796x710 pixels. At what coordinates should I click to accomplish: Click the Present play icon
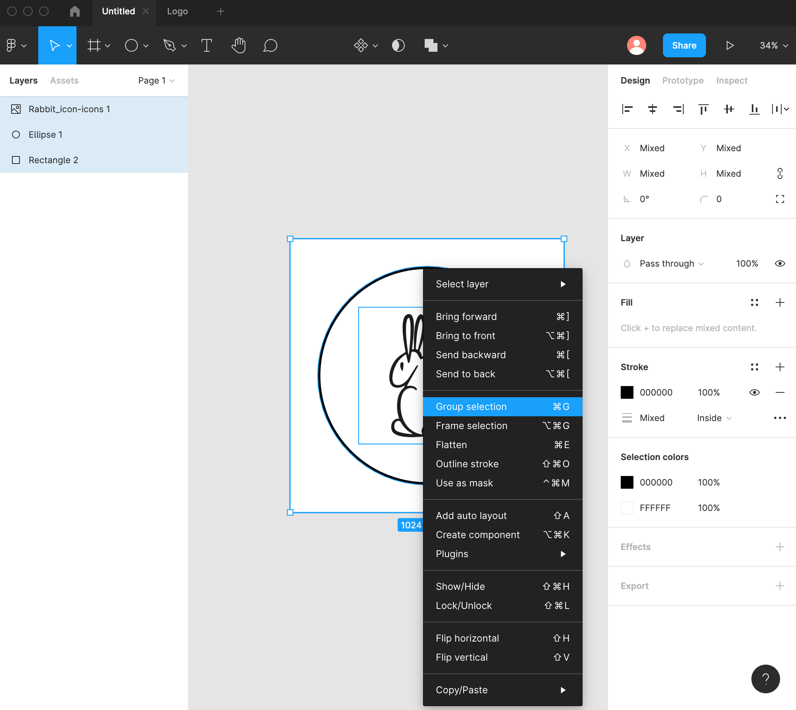point(729,45)
